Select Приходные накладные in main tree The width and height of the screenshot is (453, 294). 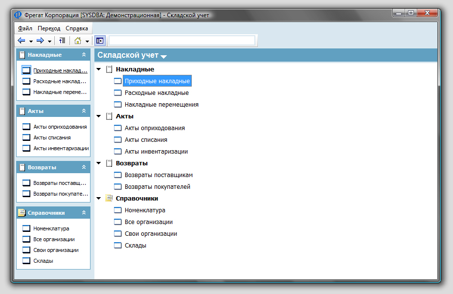click(x=157, y=81)
